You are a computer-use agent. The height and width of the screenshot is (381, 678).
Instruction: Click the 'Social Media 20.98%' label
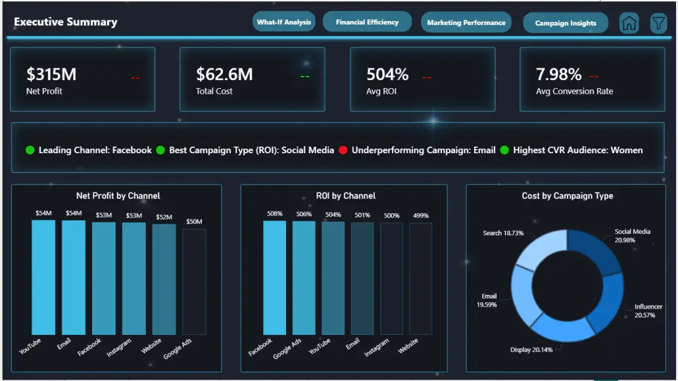[632, 236]
